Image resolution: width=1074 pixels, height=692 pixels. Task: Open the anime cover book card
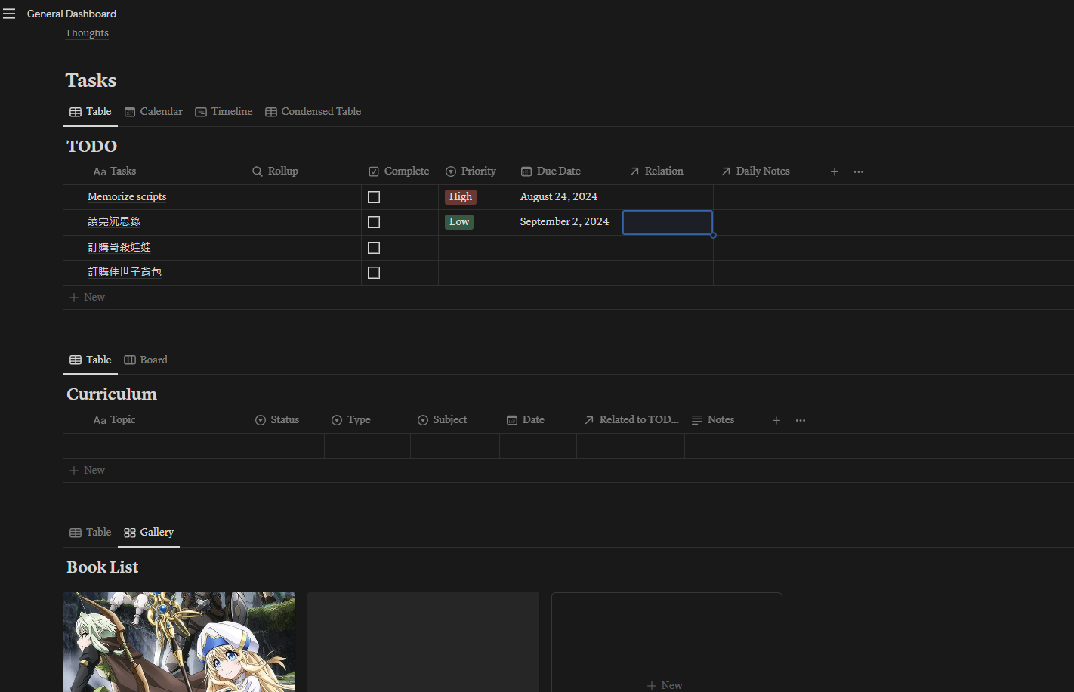[x=180, y=642]
